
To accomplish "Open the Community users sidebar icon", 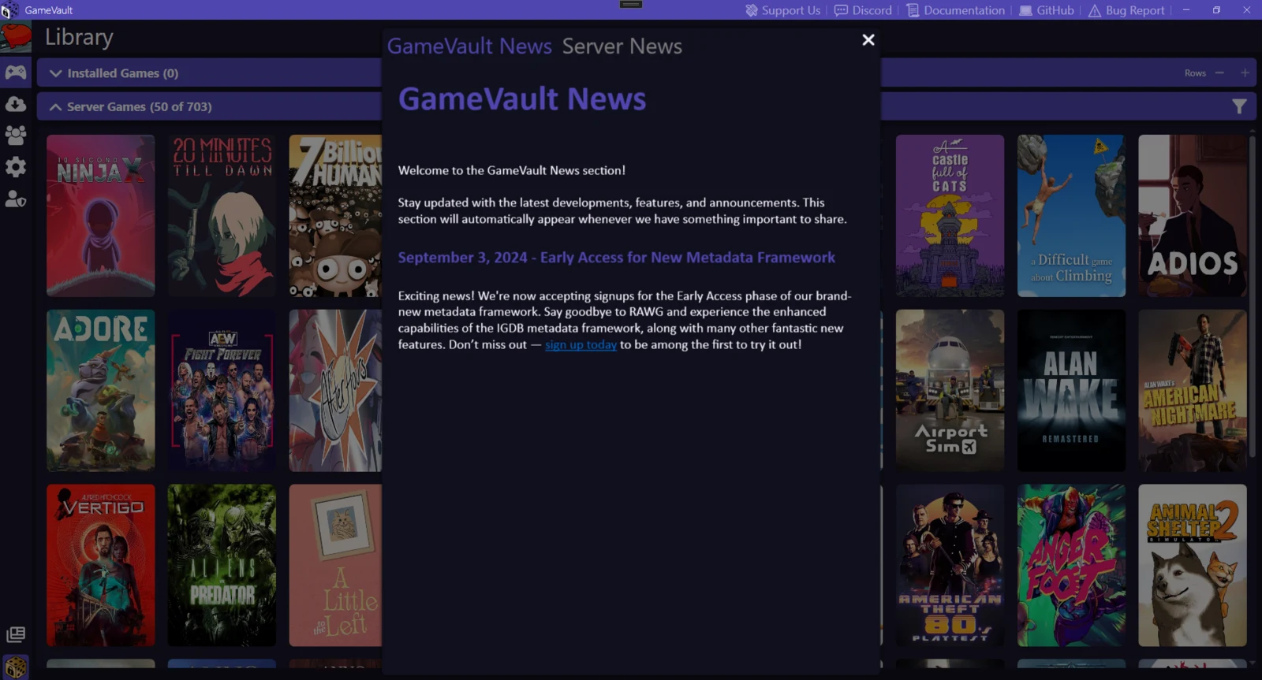I will click(16, 135).
